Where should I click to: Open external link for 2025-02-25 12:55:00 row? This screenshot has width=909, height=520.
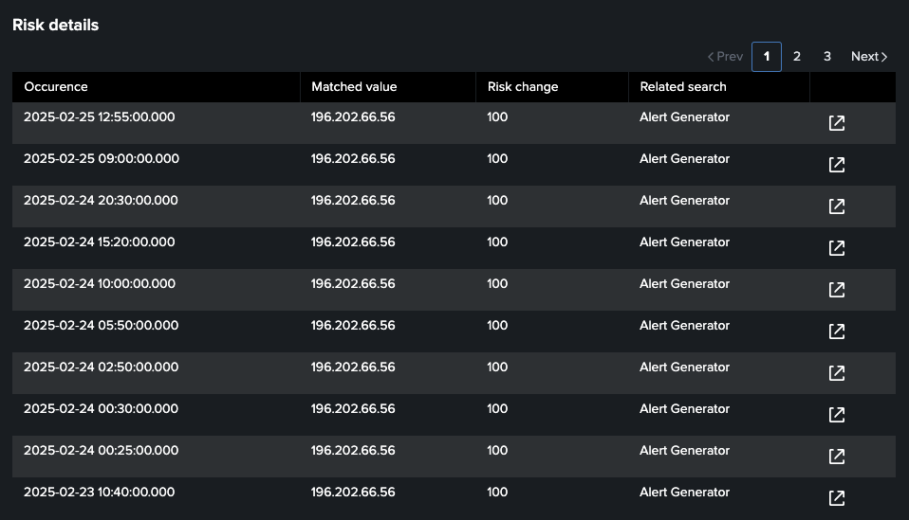point(836,123)
